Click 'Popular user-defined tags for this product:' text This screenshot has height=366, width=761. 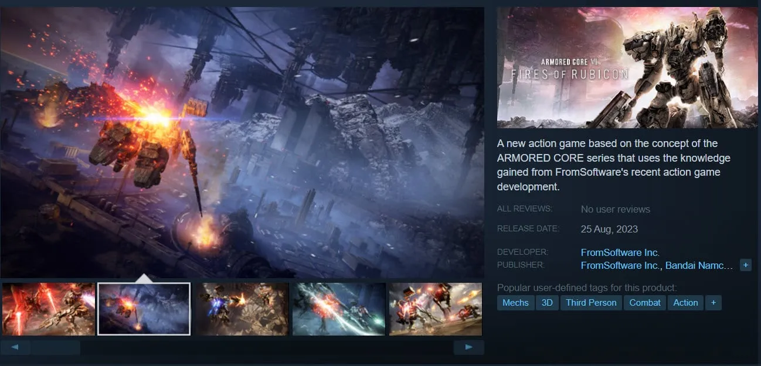(x=587, y=288)
